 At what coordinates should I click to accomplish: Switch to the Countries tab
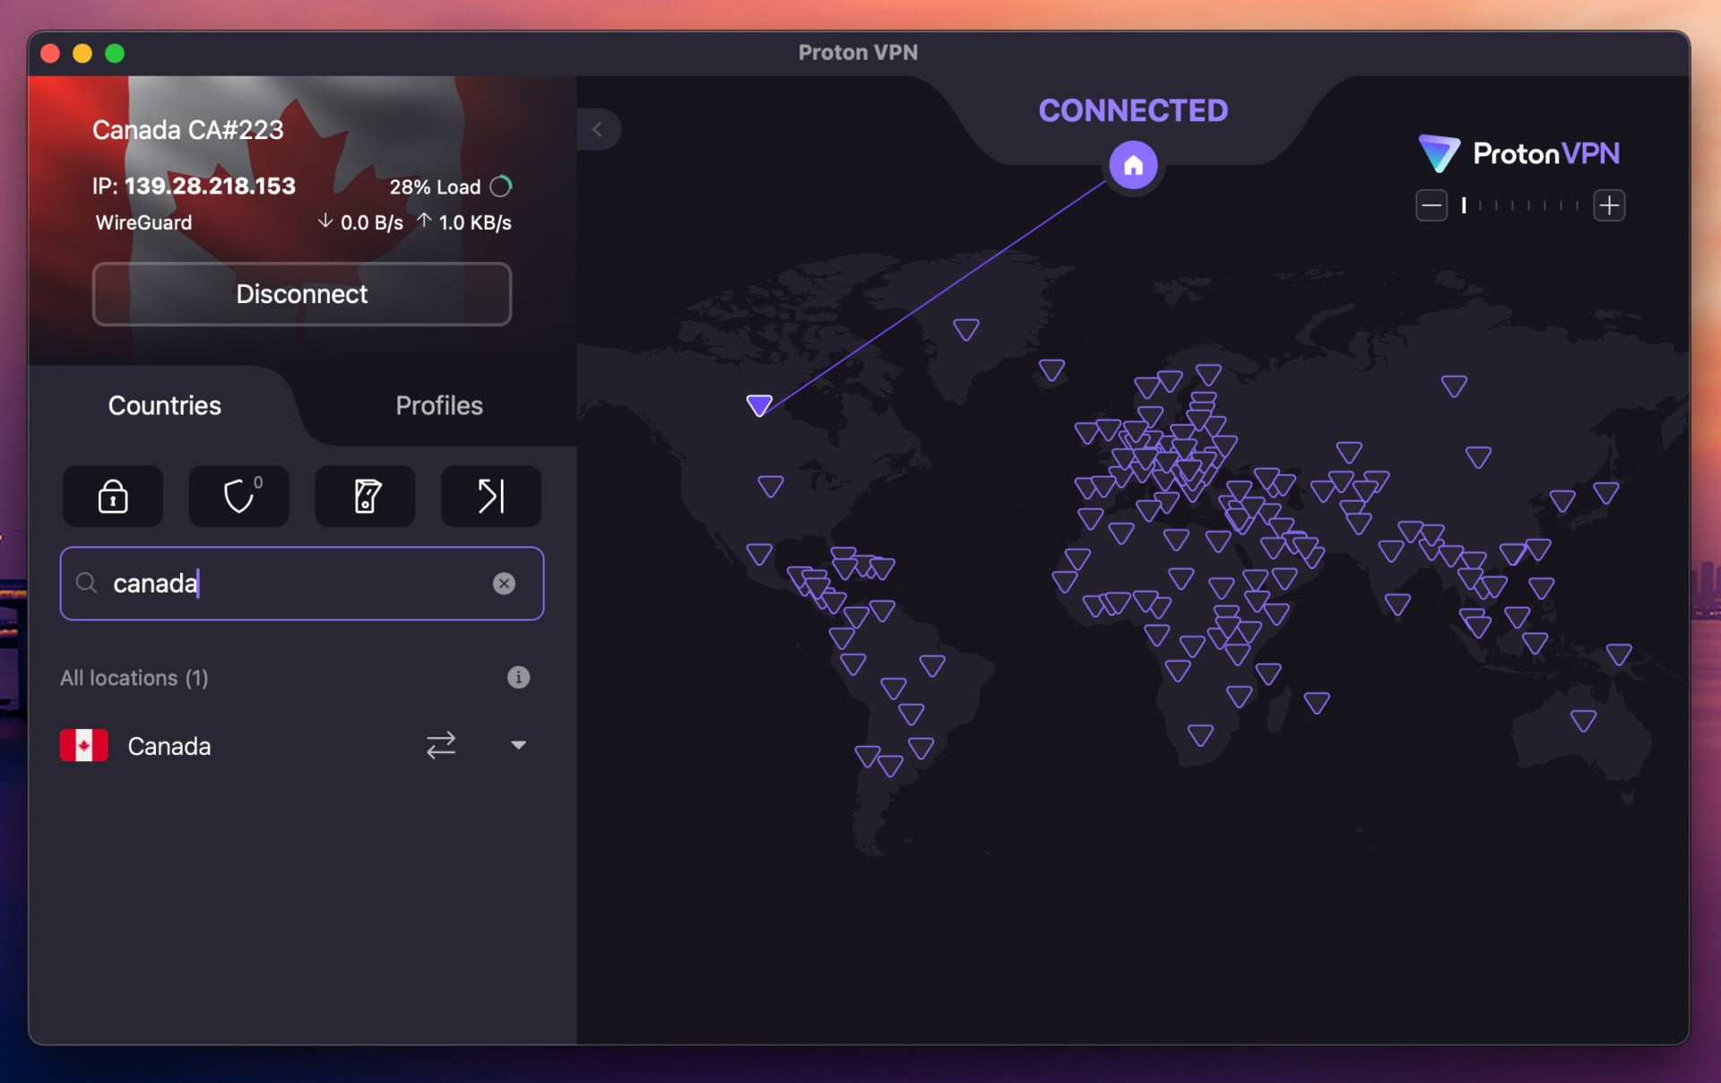coord(165,405)
